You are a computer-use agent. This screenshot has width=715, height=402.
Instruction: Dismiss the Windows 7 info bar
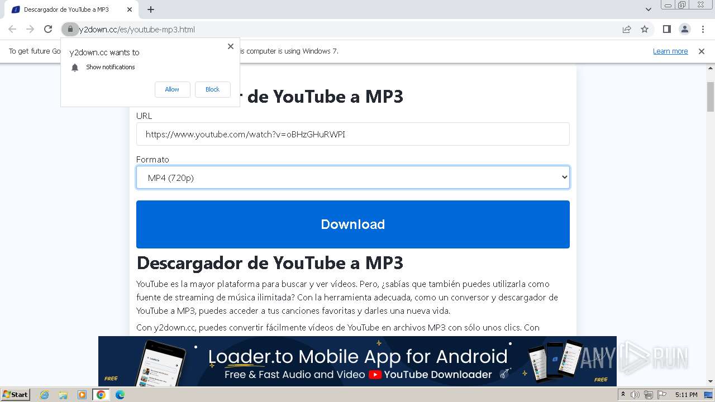coord(702,51)
